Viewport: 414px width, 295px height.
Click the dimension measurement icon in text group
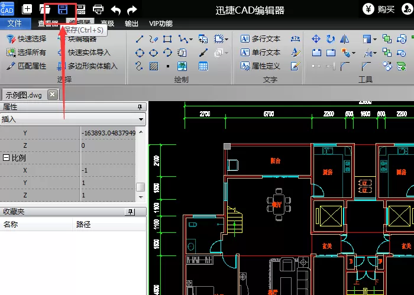point(295,39)
